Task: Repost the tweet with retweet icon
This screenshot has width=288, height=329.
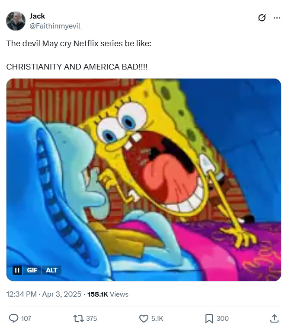Action: pos(78,318)
